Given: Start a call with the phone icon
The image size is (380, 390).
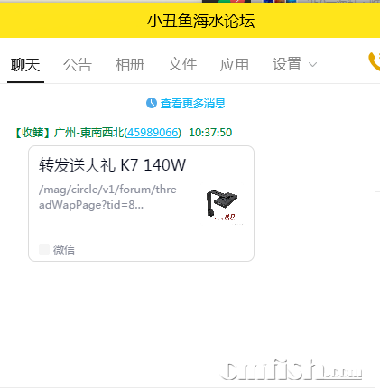Looking at the screenshot, I should coord(374,61).
